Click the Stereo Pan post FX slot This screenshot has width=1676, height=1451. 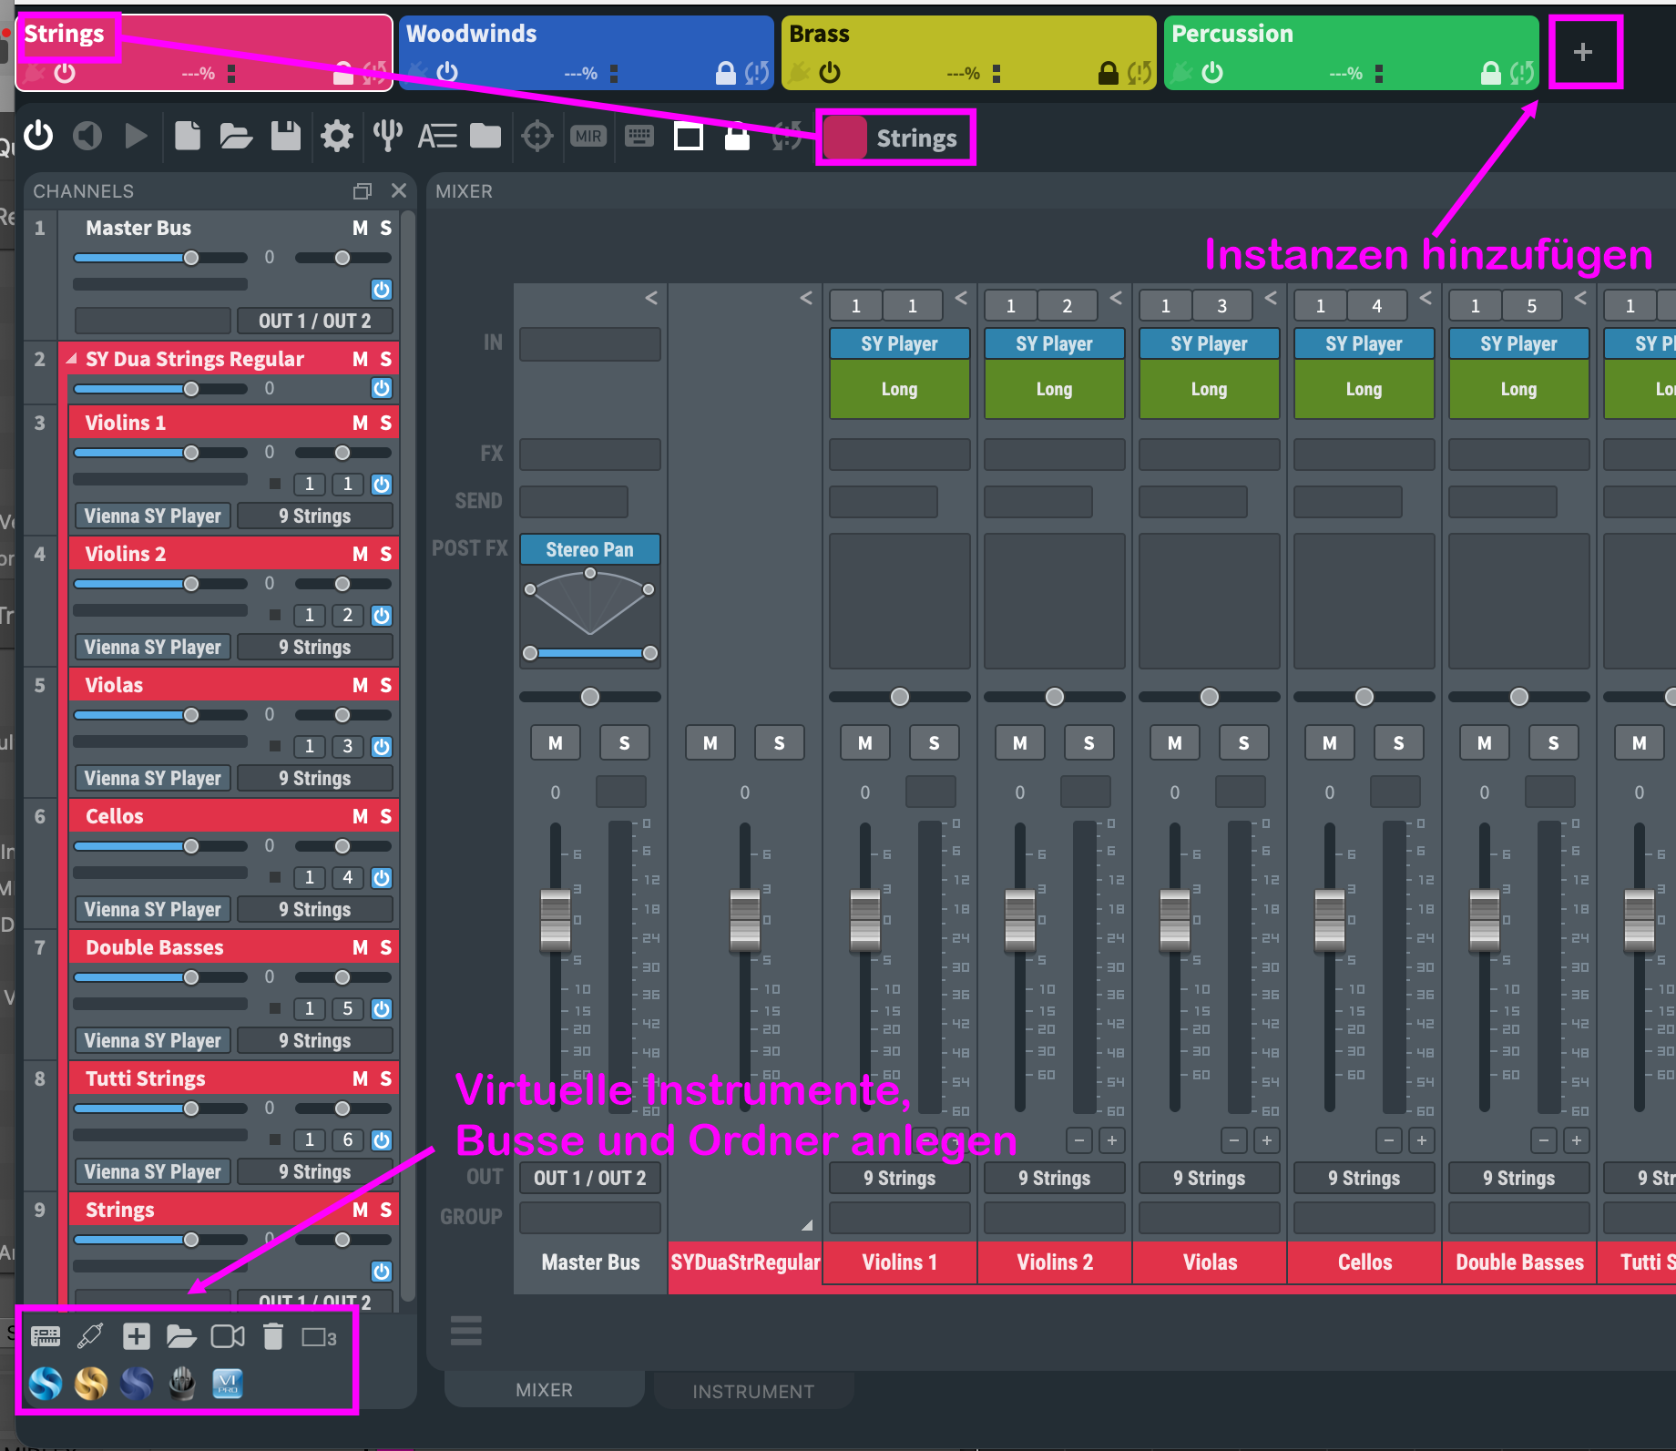pos(589,549)
